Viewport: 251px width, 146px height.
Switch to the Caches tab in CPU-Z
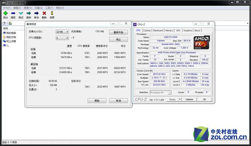click(147, 30)
